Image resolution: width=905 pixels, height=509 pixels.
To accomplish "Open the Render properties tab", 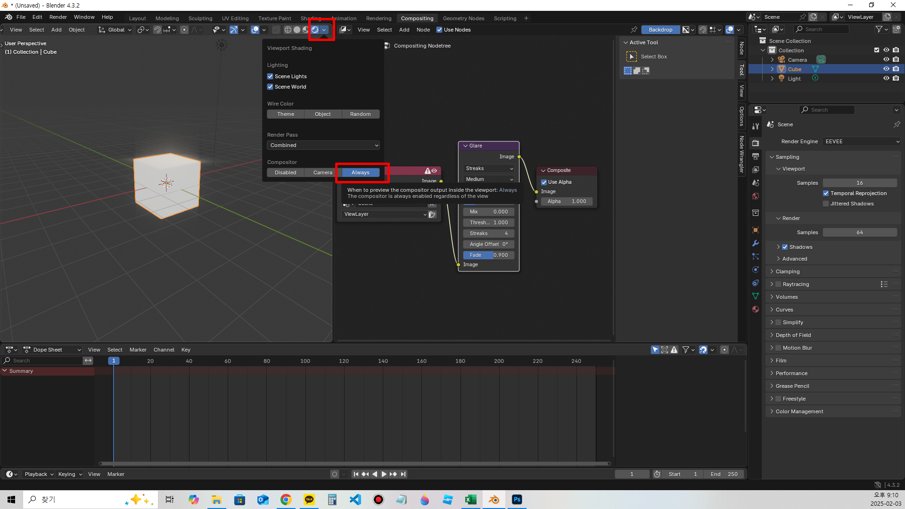I will click(x=756, y=143).
